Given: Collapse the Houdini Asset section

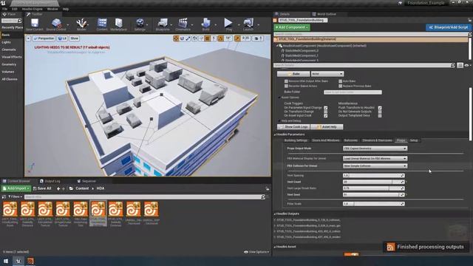Looking at the screenshot, I should coord(275,247).
